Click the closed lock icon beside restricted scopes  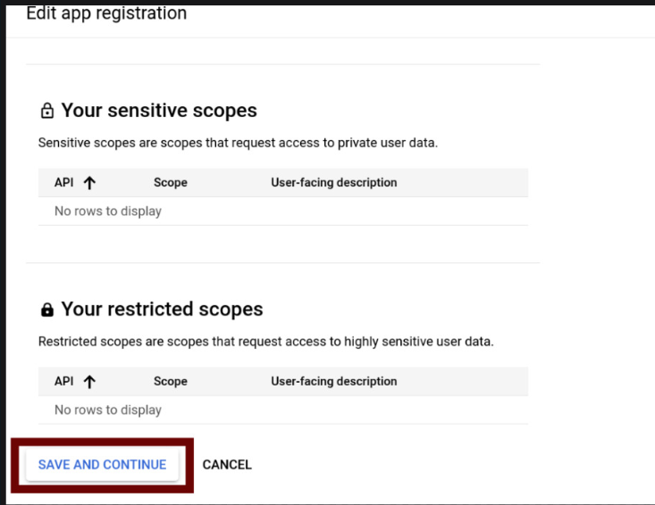tap(46, 310)
